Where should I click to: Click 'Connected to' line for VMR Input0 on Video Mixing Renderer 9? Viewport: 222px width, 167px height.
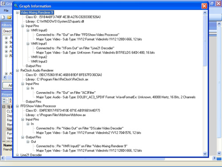pos(82,146)
